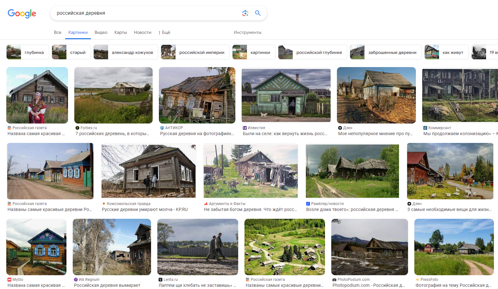Expand the 'Ещё' menu
Viewport: 498px width, 289px height.
tap(165, 32)
